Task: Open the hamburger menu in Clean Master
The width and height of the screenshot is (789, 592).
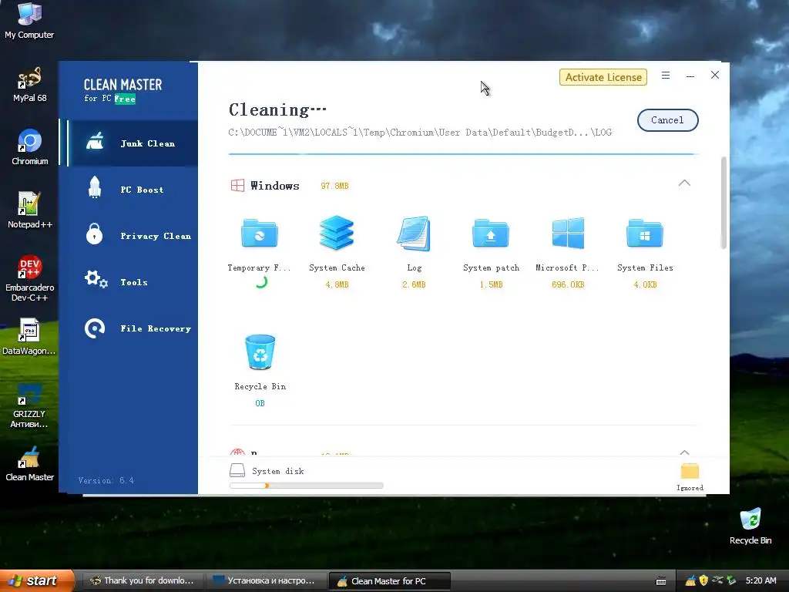Action: [x=666, y=76]
